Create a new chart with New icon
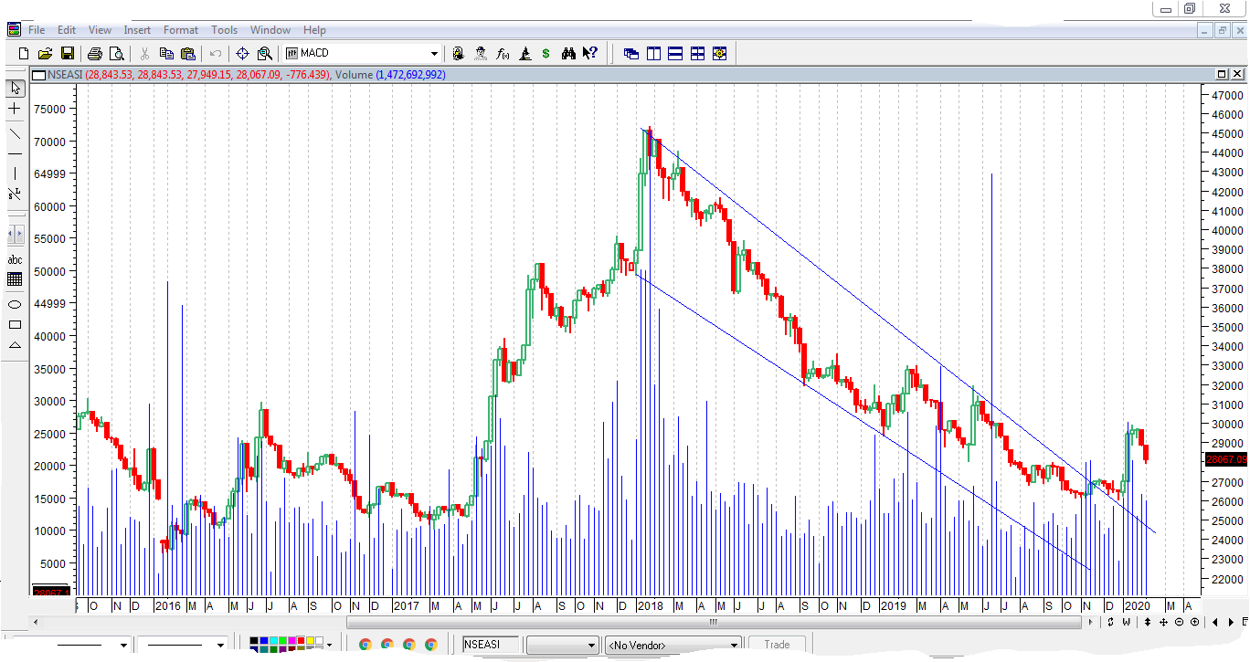Viewport: 1250px width, 662px height. [x=24, y=54]
